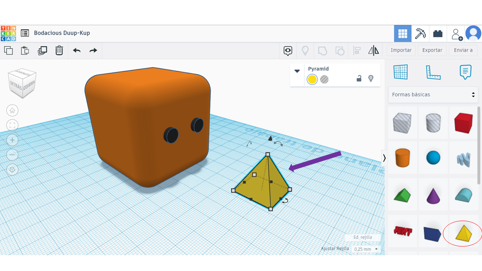Screen dimensions: 482x271
Task: Duplicate and repeat the selection
Action: [42, 50]
